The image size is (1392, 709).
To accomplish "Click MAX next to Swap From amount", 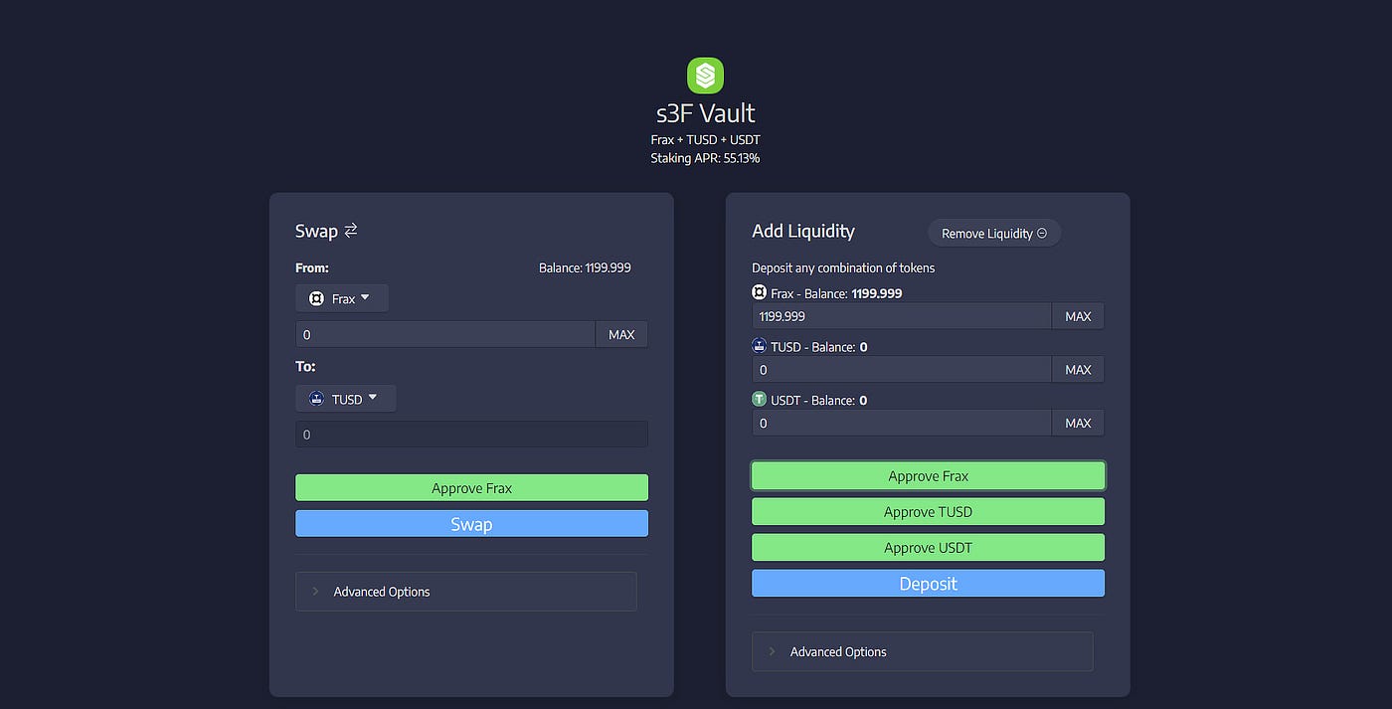I will click(621, 334).
